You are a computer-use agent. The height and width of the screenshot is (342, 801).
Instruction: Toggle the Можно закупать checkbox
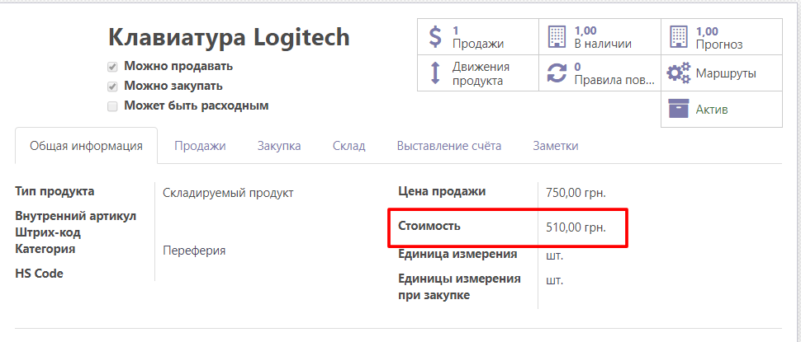[112, 87]
